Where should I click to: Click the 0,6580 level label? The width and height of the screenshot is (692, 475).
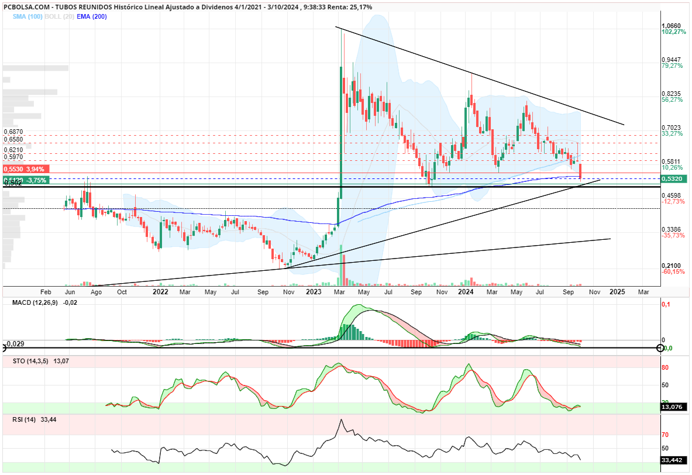tap(13, 139)
